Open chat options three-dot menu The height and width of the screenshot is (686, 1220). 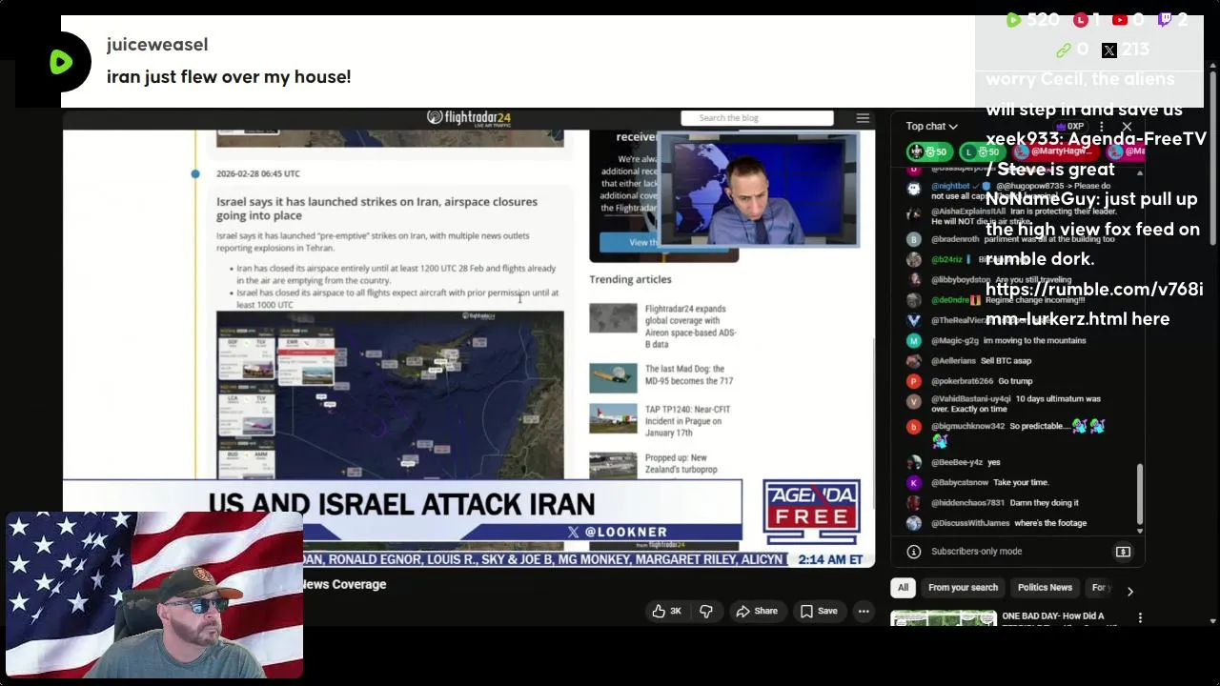pyautogui.click(x=1101, y=126)
